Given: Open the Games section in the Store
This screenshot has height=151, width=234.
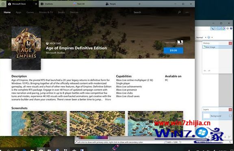Looking at the screenshot, I should pos(30,12).
